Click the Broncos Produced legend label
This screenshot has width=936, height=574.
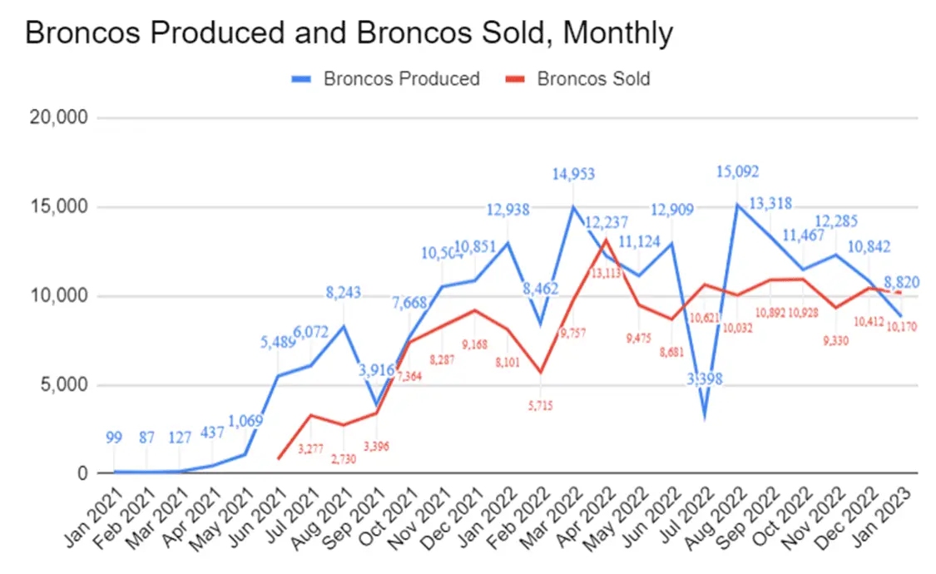(402, 79)
